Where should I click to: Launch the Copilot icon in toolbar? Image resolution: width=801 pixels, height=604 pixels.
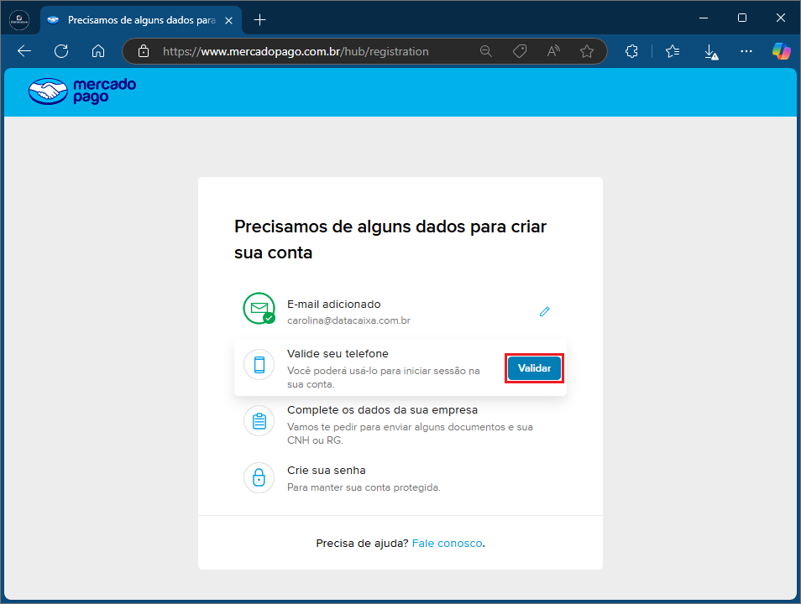coord(782,51)
